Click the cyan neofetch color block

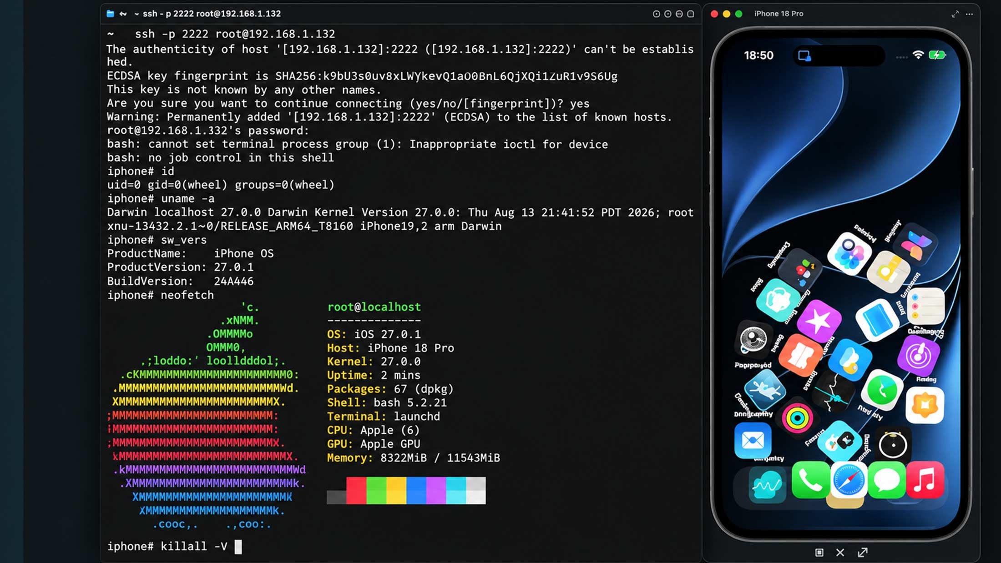pos(456,490)
